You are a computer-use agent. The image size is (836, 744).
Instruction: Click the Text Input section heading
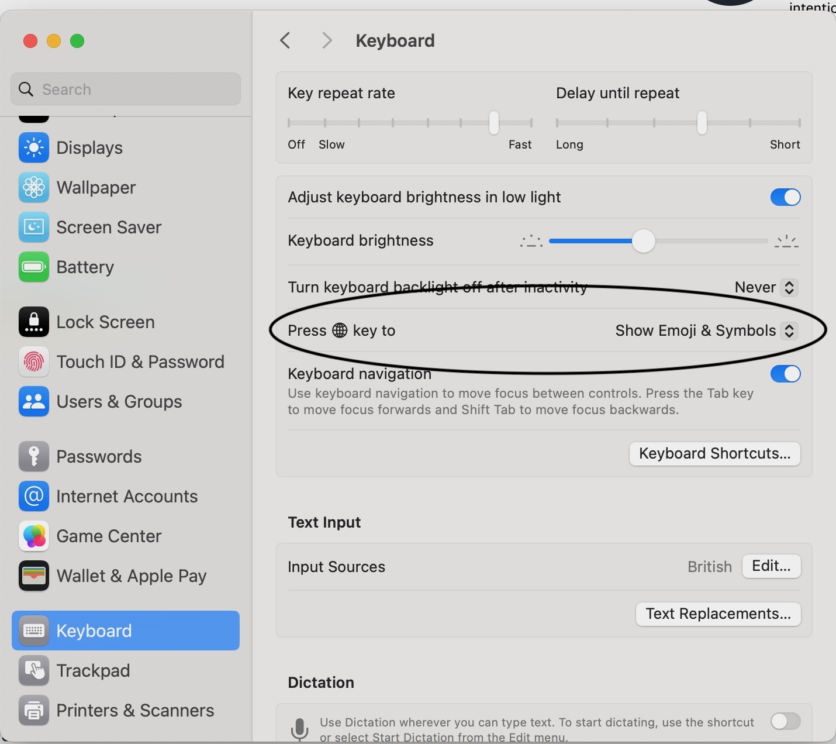324,522
